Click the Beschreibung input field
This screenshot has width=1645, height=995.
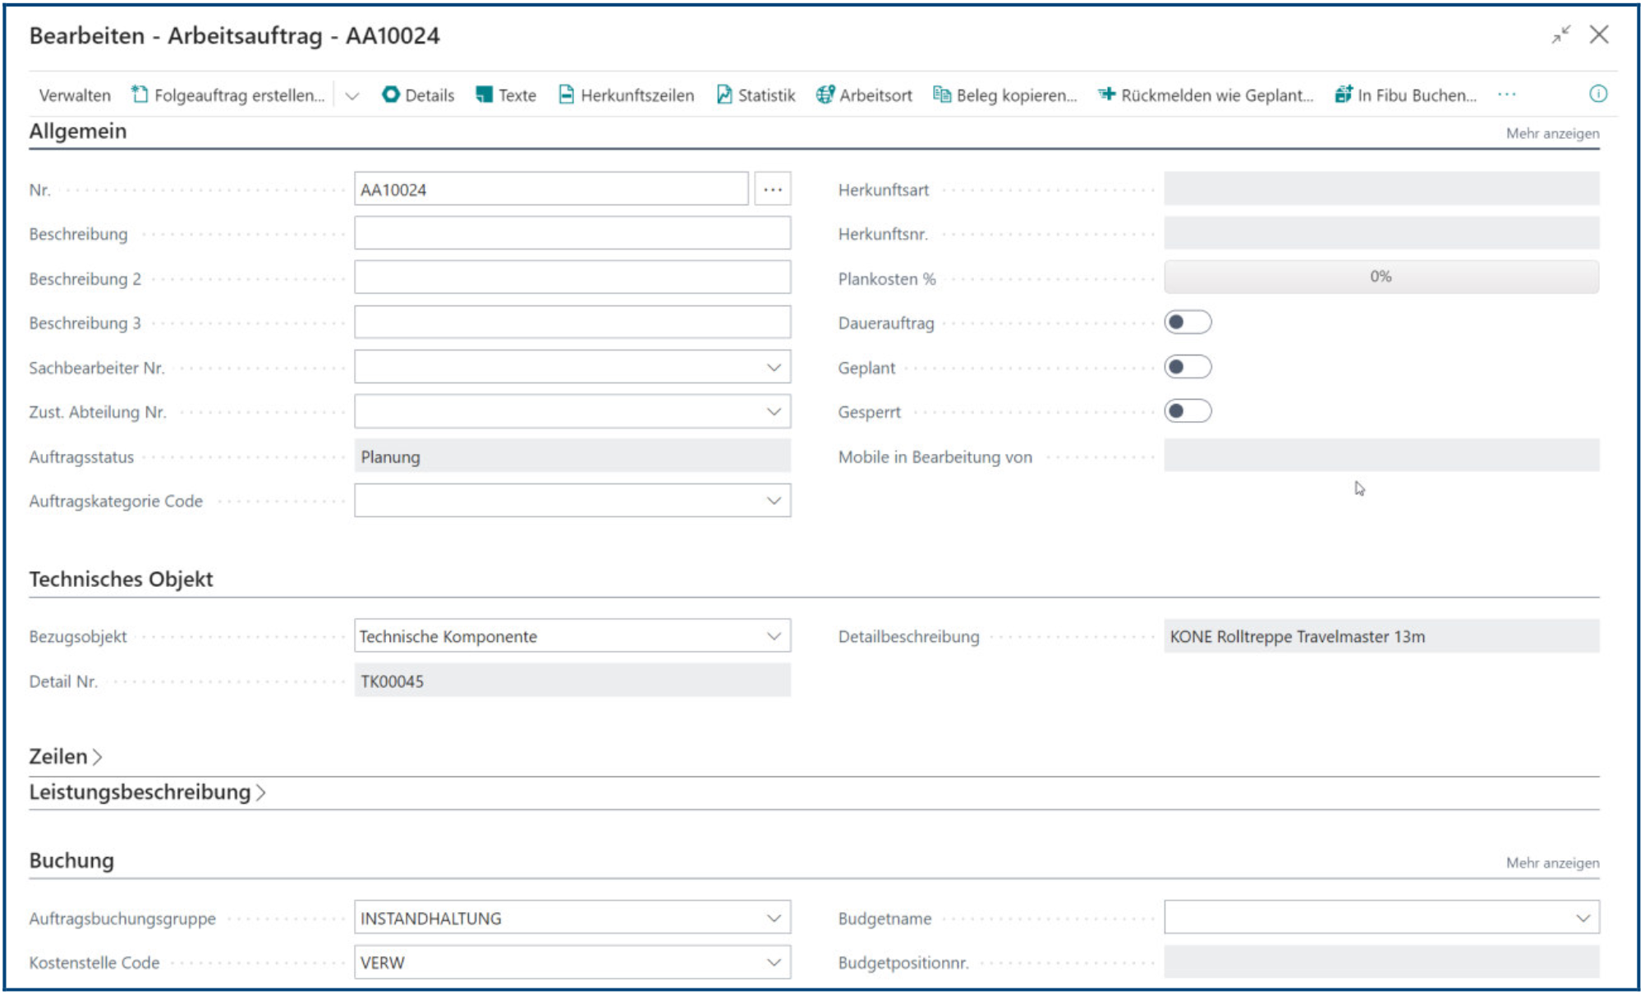click(x=572, y=233)
